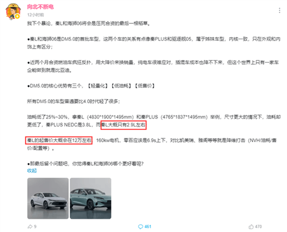Open the three-dot more options menu
The image size is (287, 232).
[x=279, y=10]
